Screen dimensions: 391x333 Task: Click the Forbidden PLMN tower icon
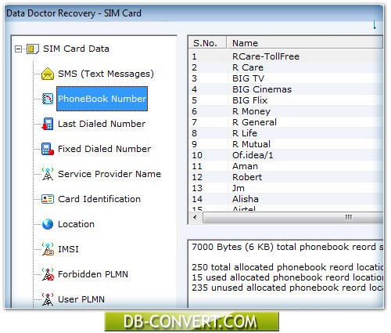pyautogui.click(x=48, y=274)
